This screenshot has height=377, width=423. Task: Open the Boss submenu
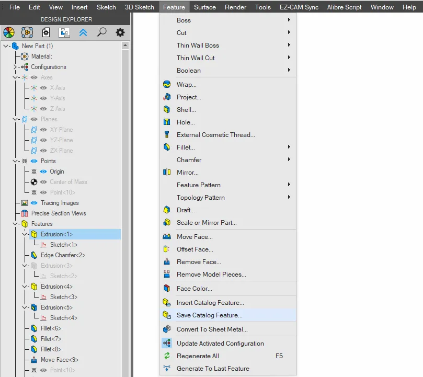click(x=228, y=20)
